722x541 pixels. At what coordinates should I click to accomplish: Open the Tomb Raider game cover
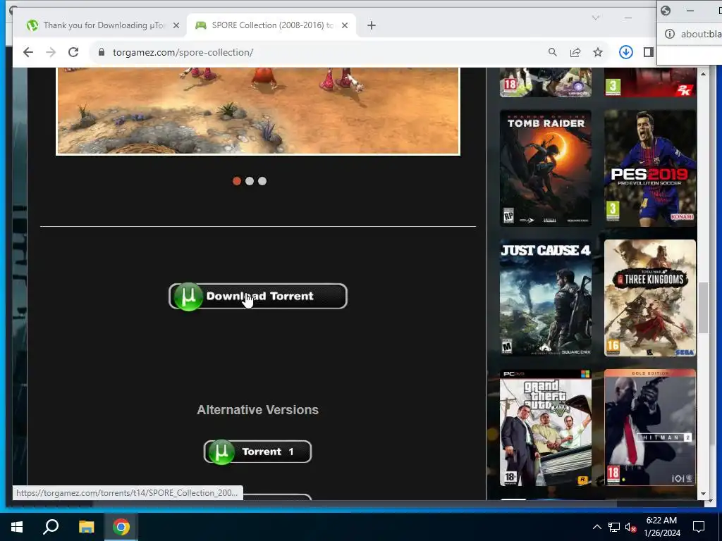point(546,168)
